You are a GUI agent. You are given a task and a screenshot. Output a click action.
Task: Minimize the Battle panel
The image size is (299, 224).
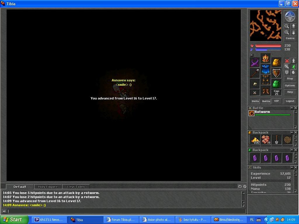(x=292, y=108)
